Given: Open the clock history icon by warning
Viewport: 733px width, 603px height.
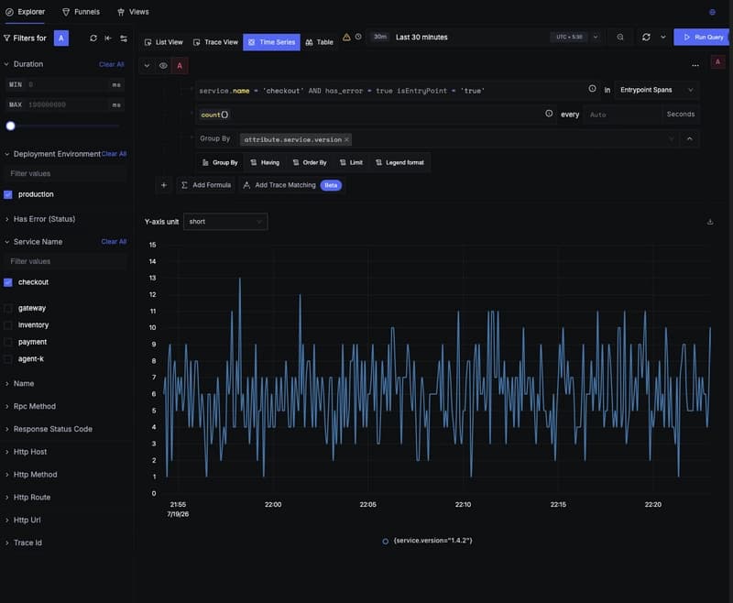Looking at the screenshot, I should point(358,37).
